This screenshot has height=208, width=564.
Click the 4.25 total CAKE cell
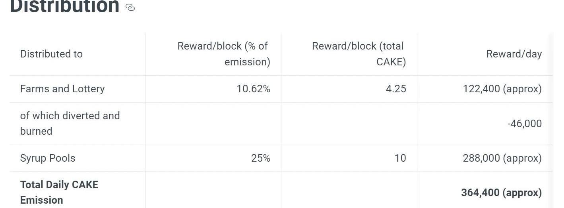[x=396, y=89]
